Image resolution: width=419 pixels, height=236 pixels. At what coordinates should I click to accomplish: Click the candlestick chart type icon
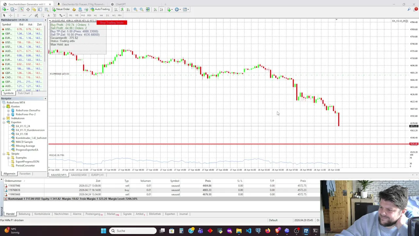pos(122,9)
